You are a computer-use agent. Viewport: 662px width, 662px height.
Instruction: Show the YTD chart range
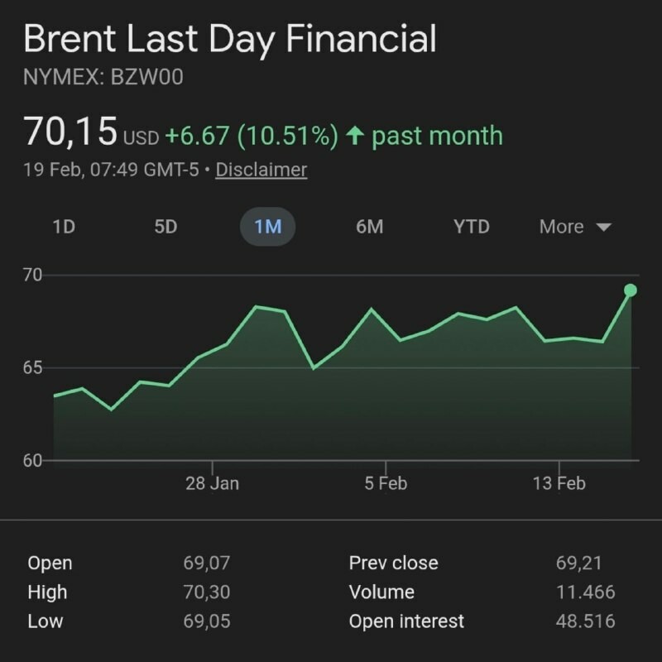pos(471,227)
